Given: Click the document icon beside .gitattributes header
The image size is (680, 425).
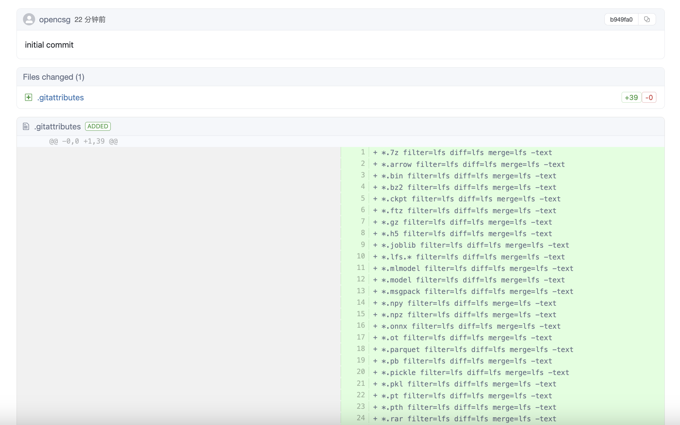Looking at the screenshot, I should (26, 126).
